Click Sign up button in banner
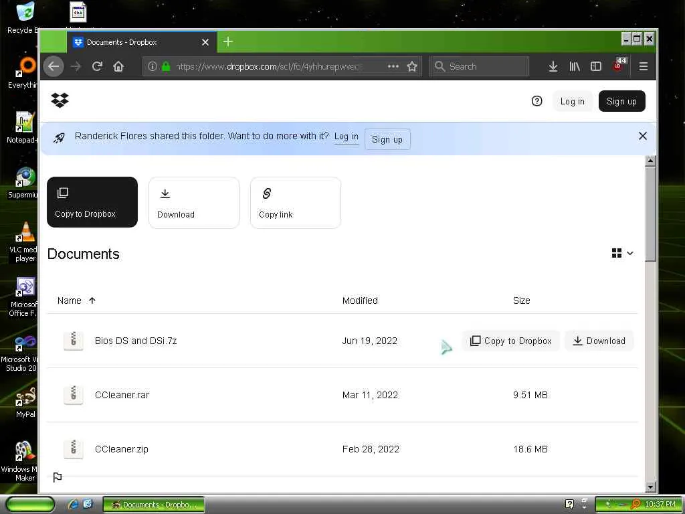The height and width of the screenshot is (514, 685). click(x=387, y=139)
